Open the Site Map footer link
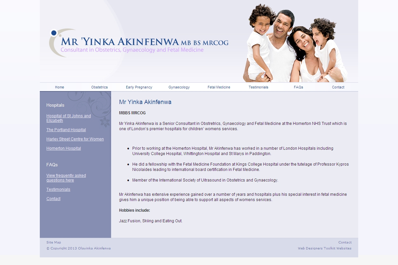 click(x=54, y=242)
